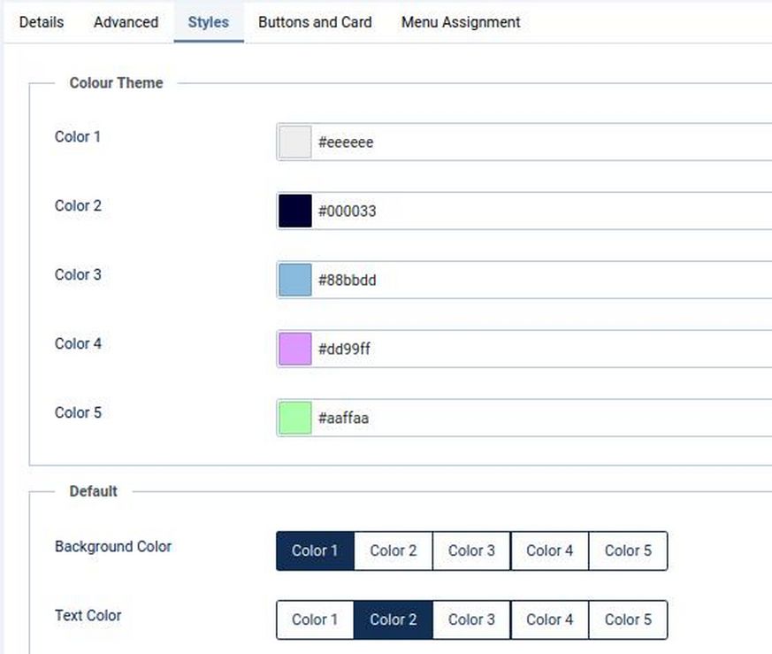Pick Color 3 as Text Color
Viewport: 772px width, 654px height.
pos(471,620)
